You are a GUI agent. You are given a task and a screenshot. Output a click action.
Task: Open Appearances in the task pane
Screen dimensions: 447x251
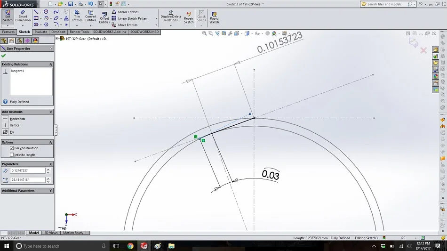pos(436,76)
